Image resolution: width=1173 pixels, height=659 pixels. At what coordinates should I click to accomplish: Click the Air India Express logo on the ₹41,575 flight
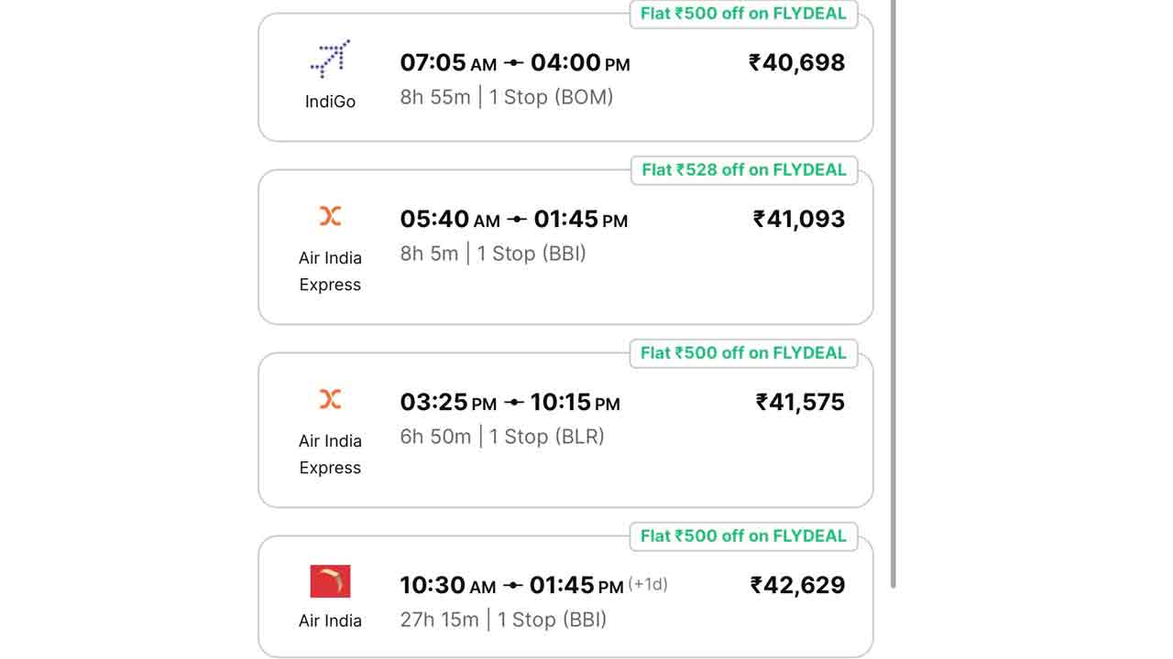pyautogui.click(x=330, y=399)
